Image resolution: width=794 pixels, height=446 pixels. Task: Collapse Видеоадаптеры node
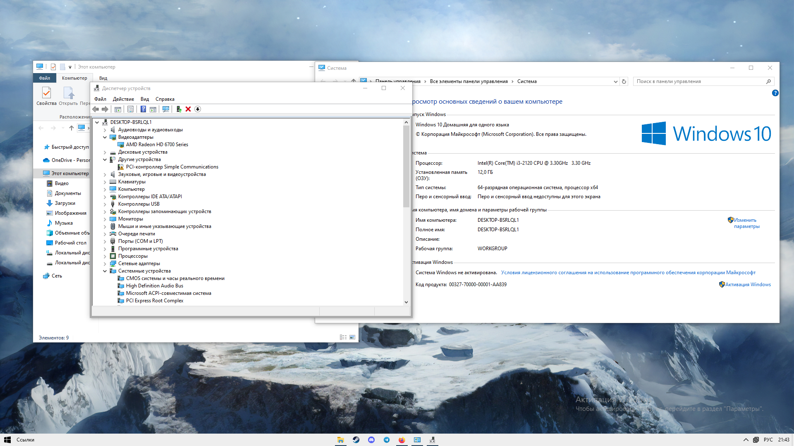[105, 137]
